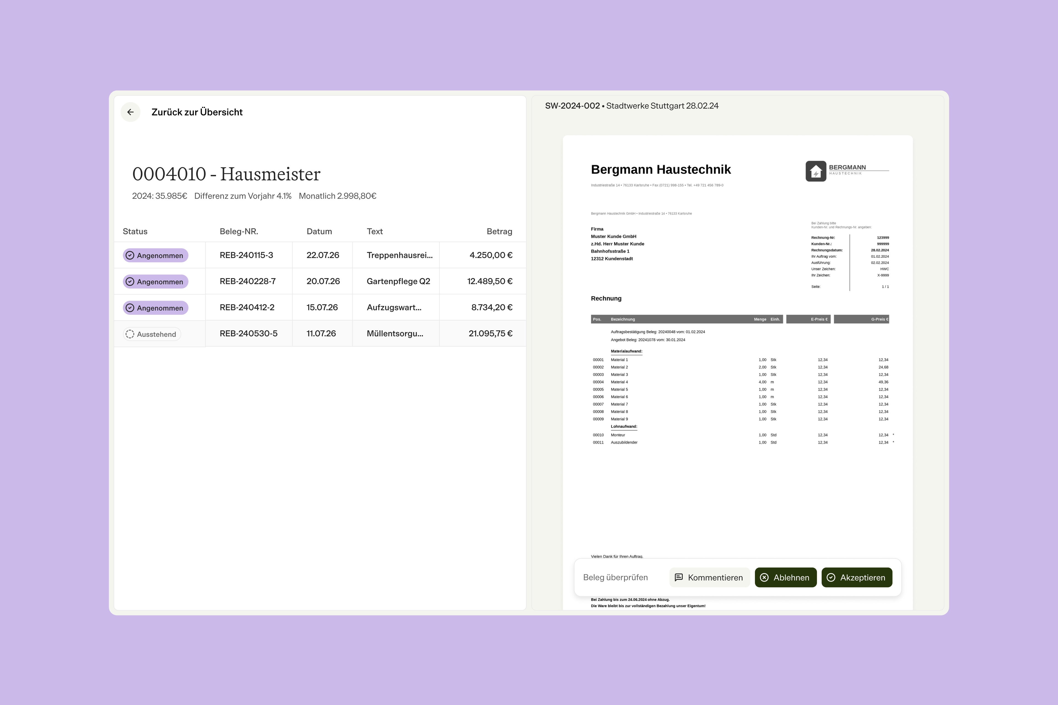This screenshot has height=705, width=1058.
Task: Click the Betrag column header
Action: (499, 231)
